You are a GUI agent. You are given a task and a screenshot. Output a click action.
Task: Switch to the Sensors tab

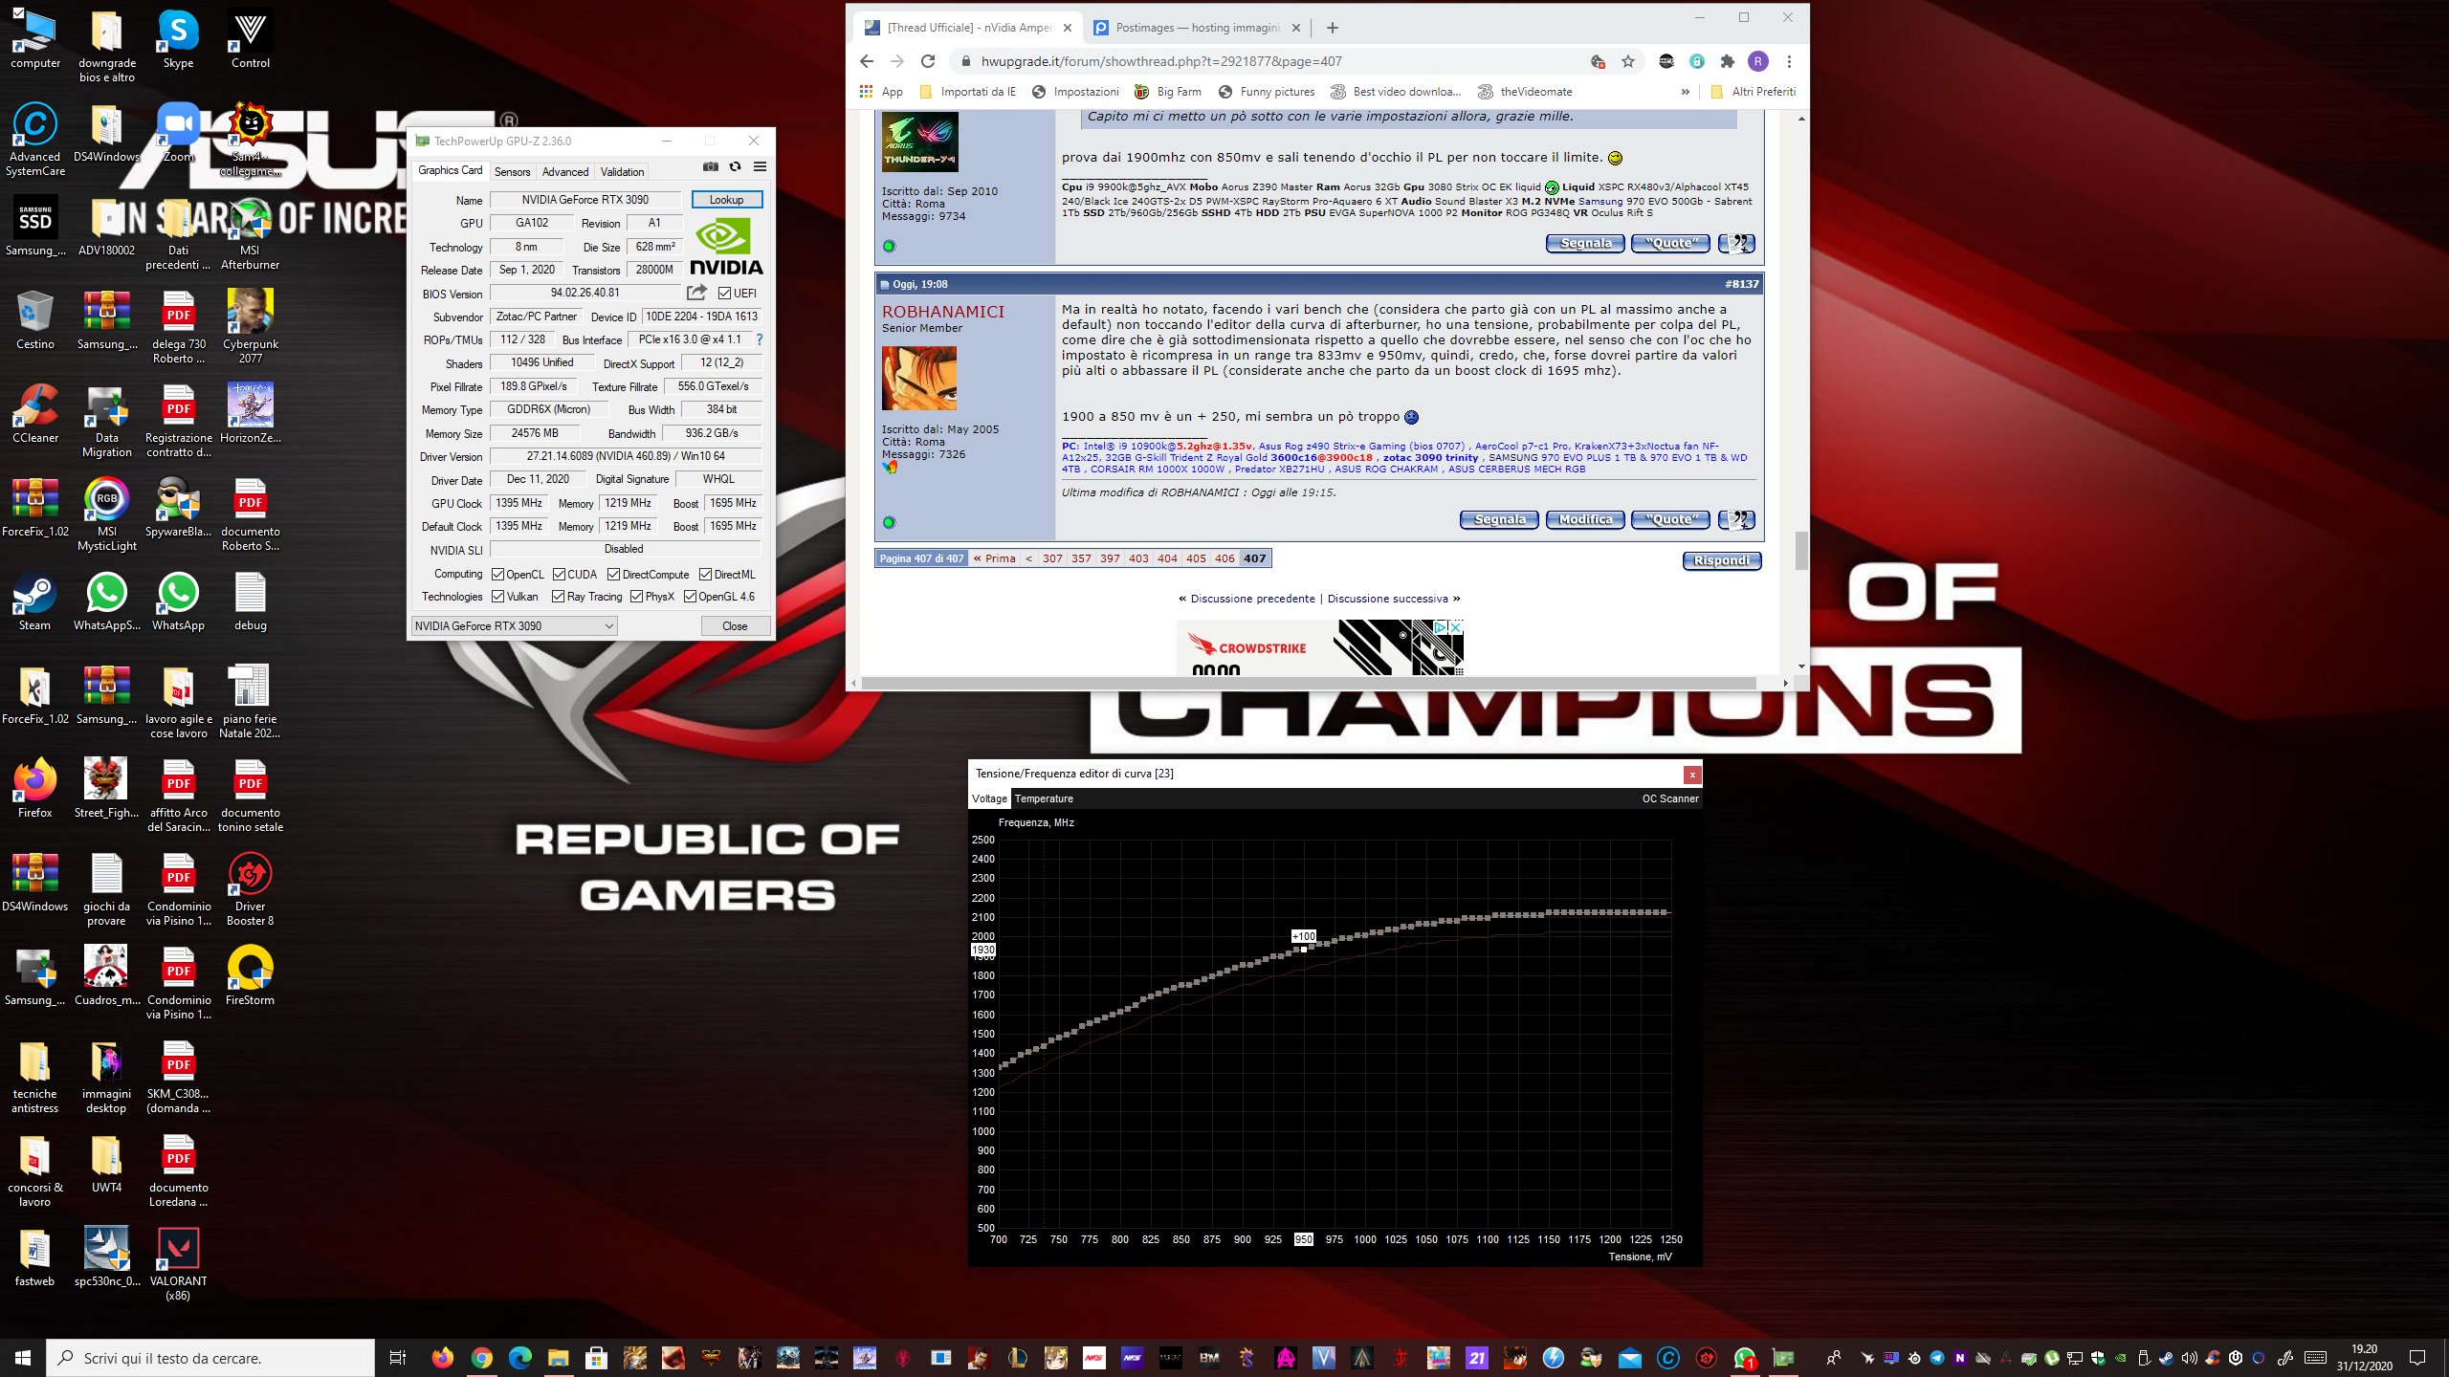512,172
